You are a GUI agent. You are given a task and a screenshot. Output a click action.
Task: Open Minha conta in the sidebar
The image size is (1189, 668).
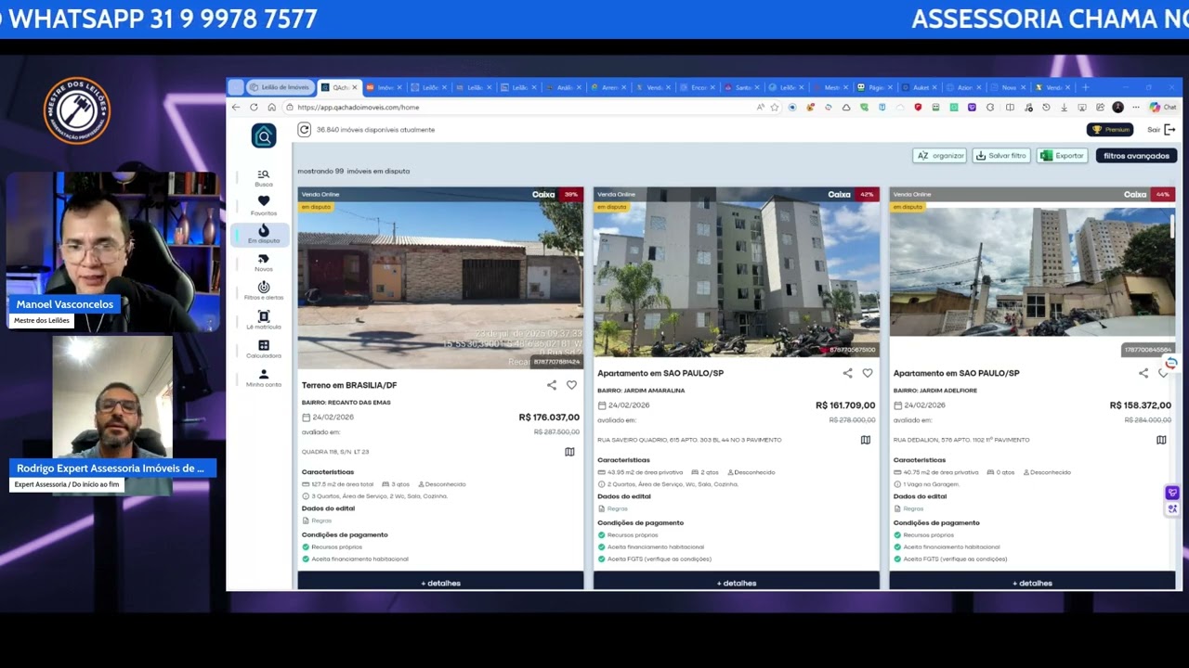[264, 378]
